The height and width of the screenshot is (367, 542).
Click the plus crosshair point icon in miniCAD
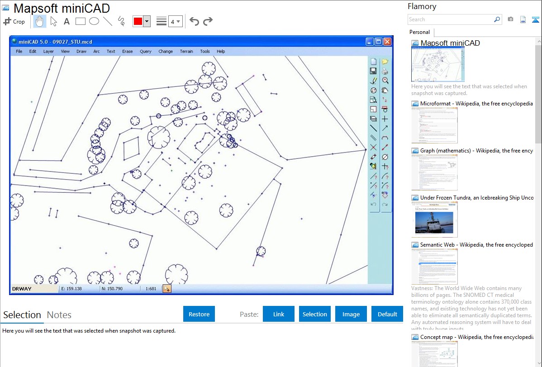(x=385, y=119)
